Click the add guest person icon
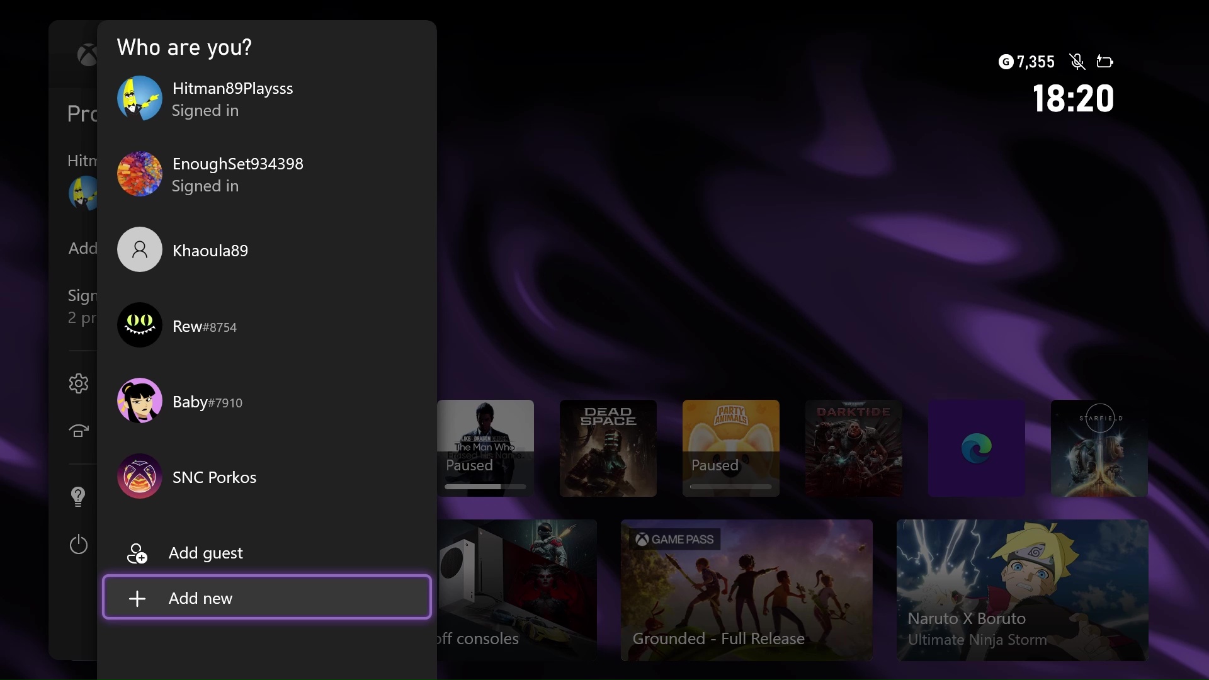This screenshot has width=1209, height=680. coord(137,553)
